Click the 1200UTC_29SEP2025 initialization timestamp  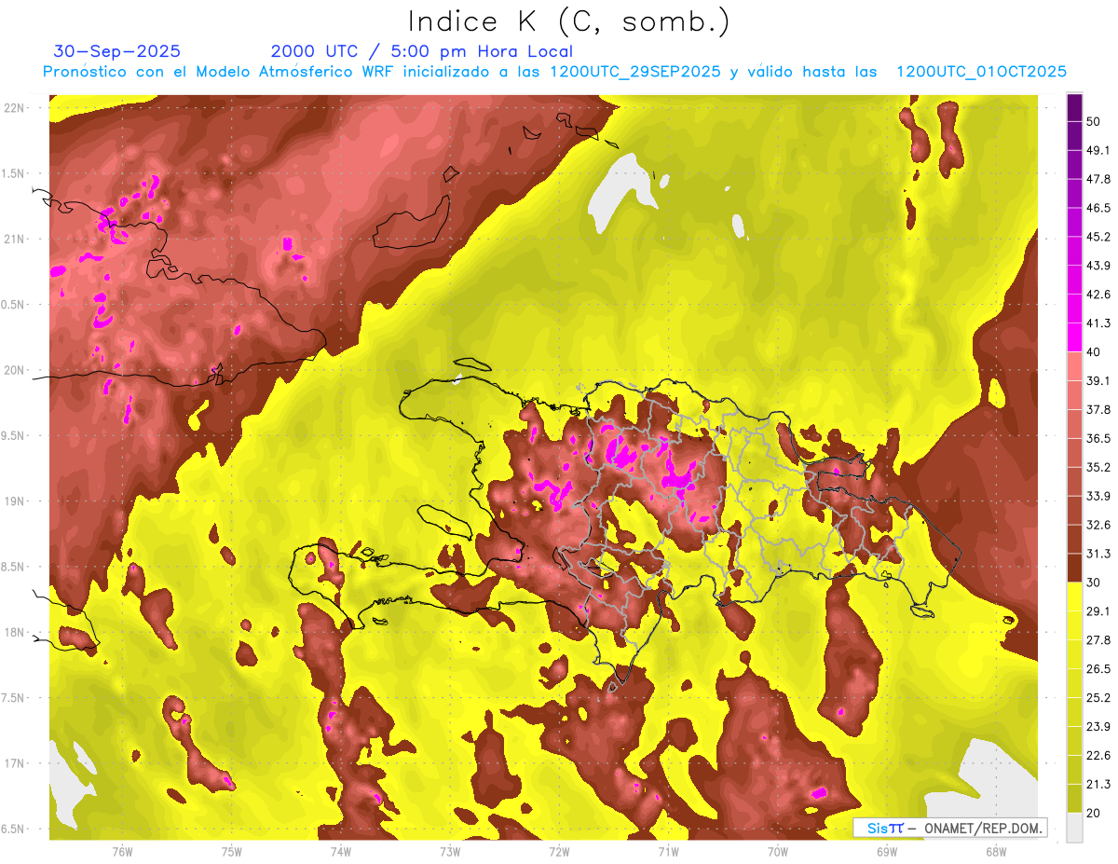634,72
